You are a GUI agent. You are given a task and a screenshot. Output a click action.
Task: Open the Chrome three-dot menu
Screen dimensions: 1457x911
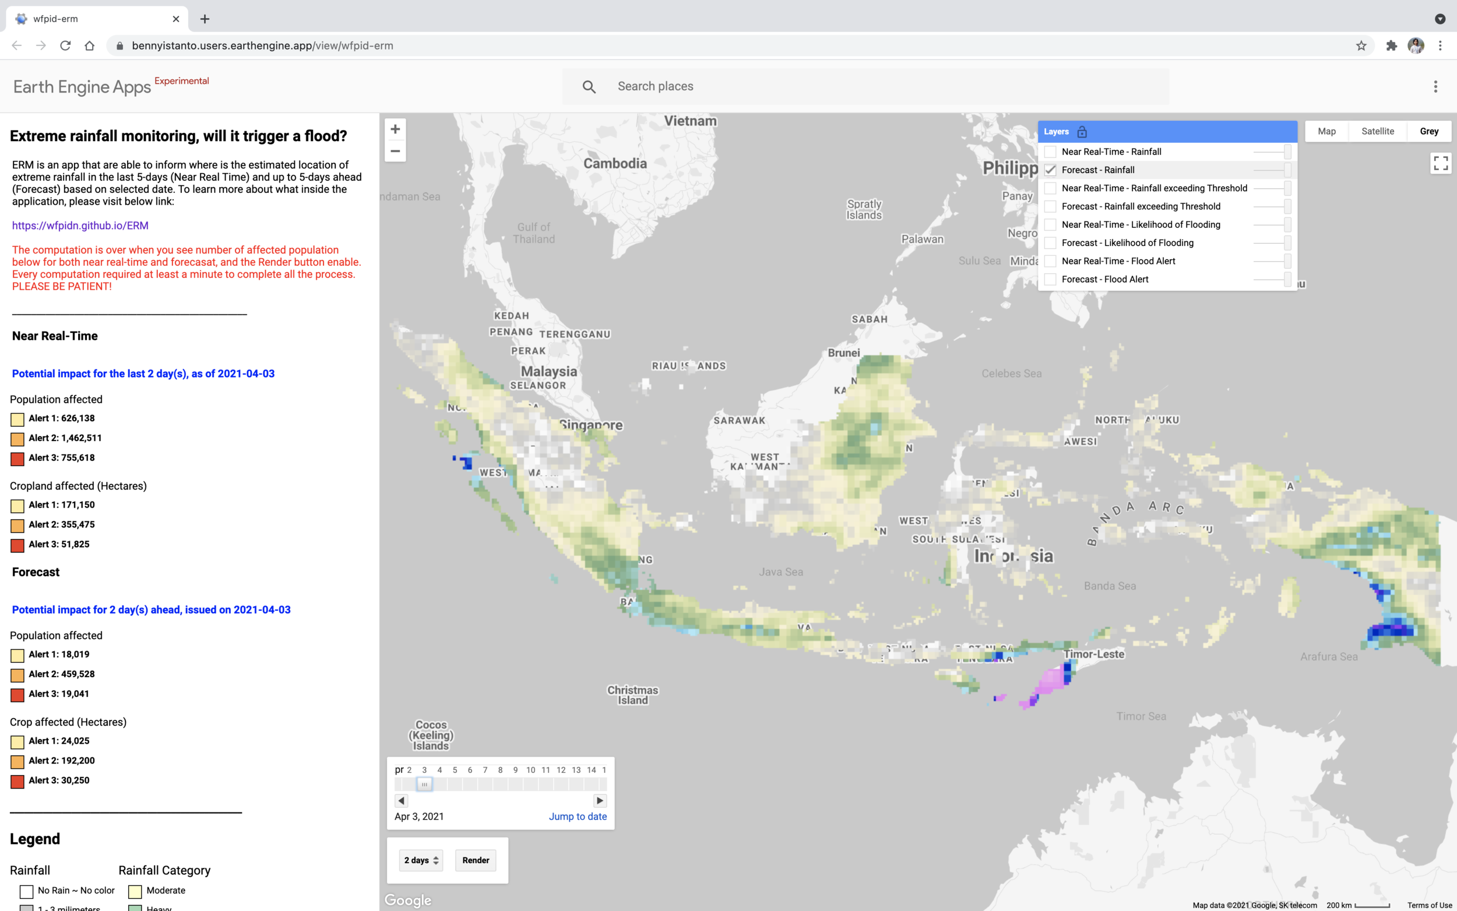click(x=1440, y=46)
